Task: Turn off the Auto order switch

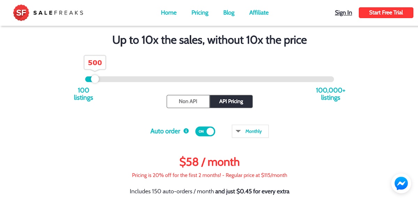Action: pos(205,131)
